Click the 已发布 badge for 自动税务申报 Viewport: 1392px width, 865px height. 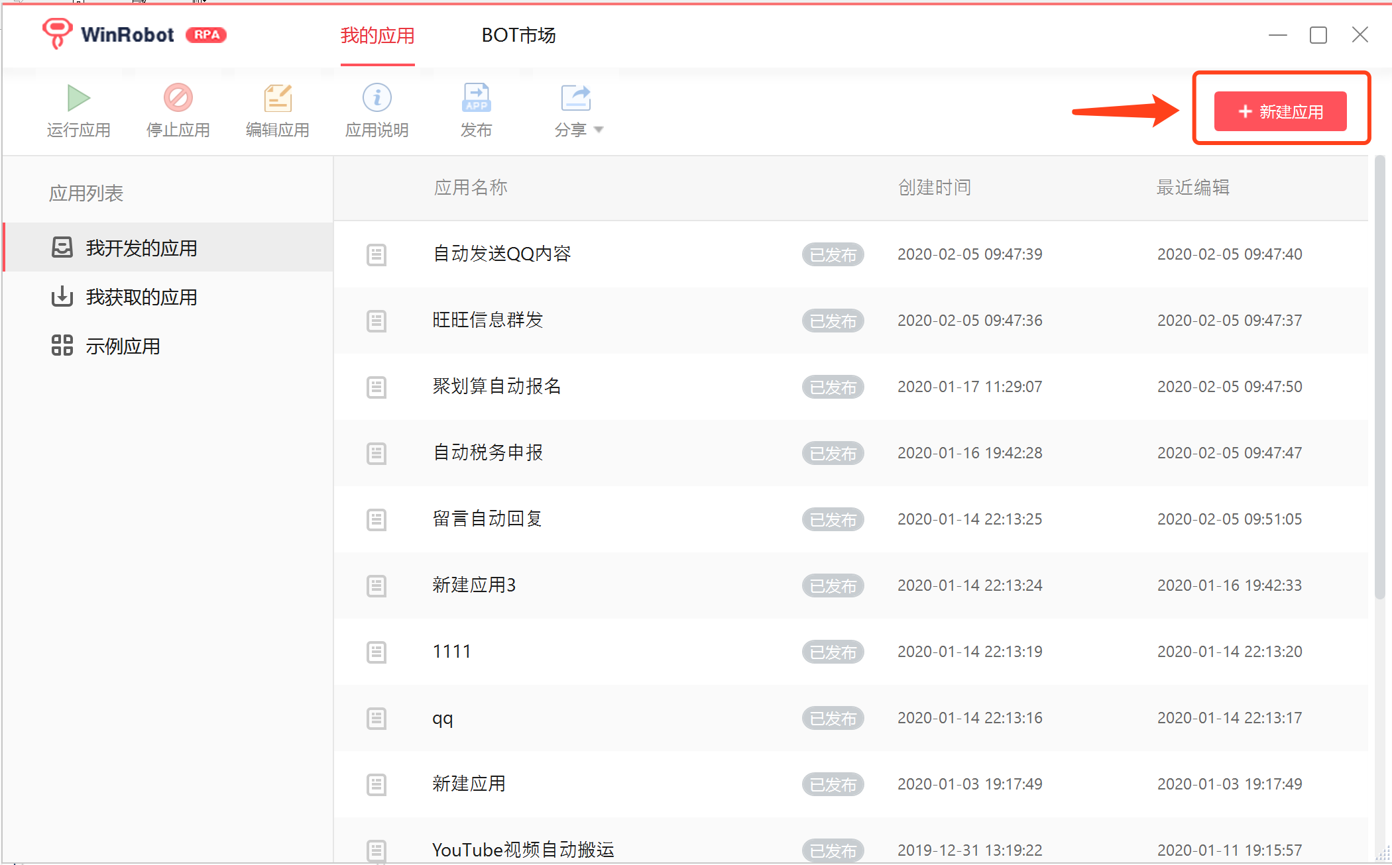[833, 453]
